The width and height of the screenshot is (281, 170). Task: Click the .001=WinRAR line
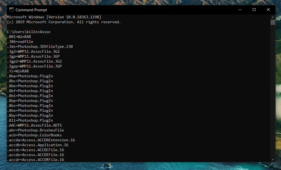[19, 37]
